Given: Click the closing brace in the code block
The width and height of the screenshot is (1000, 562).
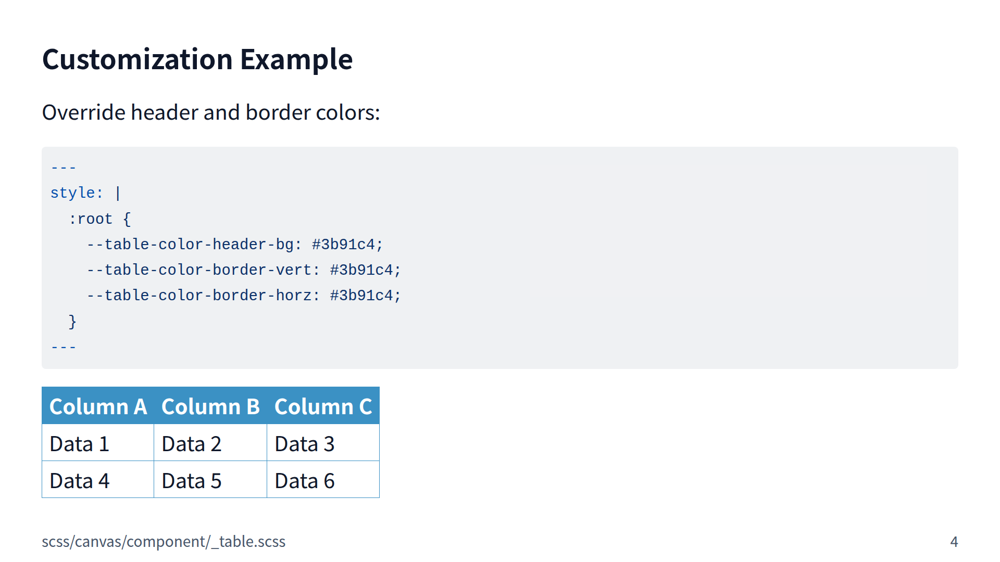Looking at the screenshot, I should (x=72, y=322).
